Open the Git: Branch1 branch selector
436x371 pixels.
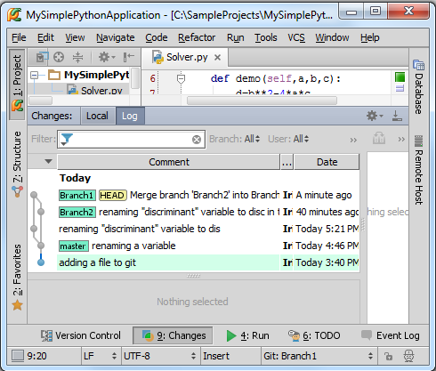pos(318,356)
